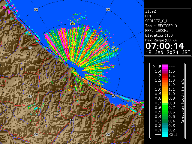
Task: Click the 07:00:14 timestamp
Action: click(165, 46)
